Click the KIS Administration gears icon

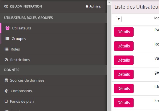(6, 6)
